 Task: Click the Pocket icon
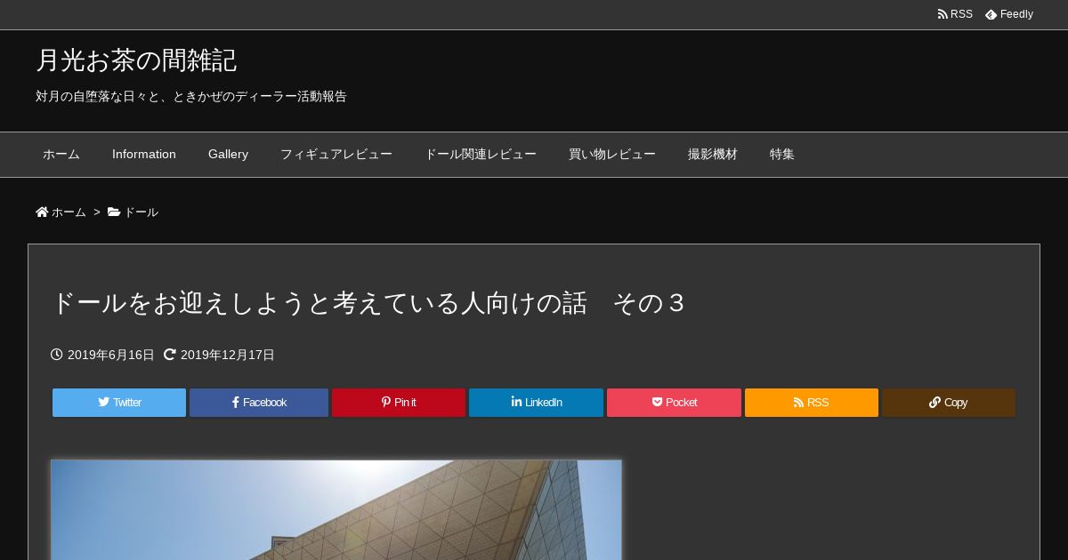tap(658, 402)
